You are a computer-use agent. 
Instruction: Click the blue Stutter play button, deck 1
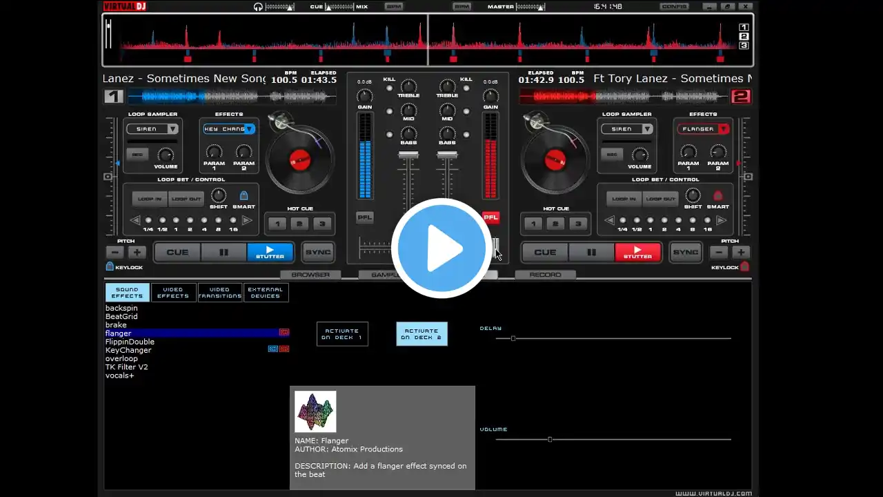click(x=270, y=253)
